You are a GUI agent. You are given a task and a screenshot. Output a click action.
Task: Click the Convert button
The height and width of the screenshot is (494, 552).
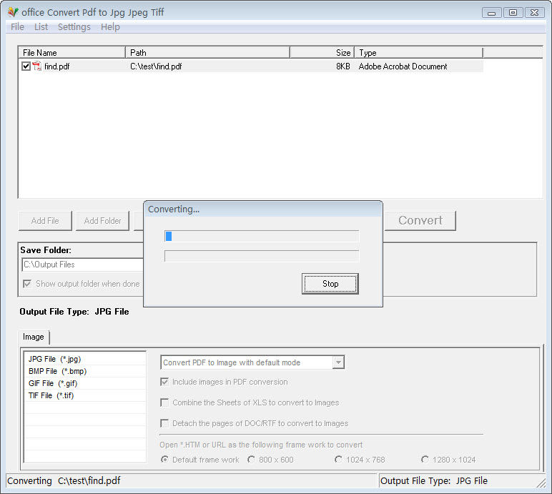(x=420, y=221)
